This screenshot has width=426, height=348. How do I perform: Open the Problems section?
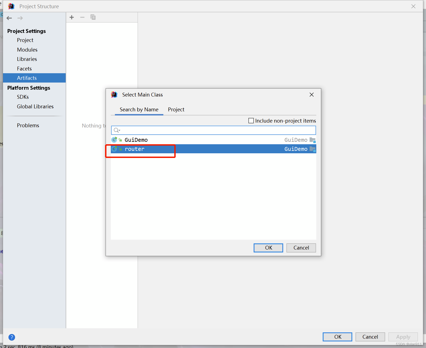tap(28, 125)
